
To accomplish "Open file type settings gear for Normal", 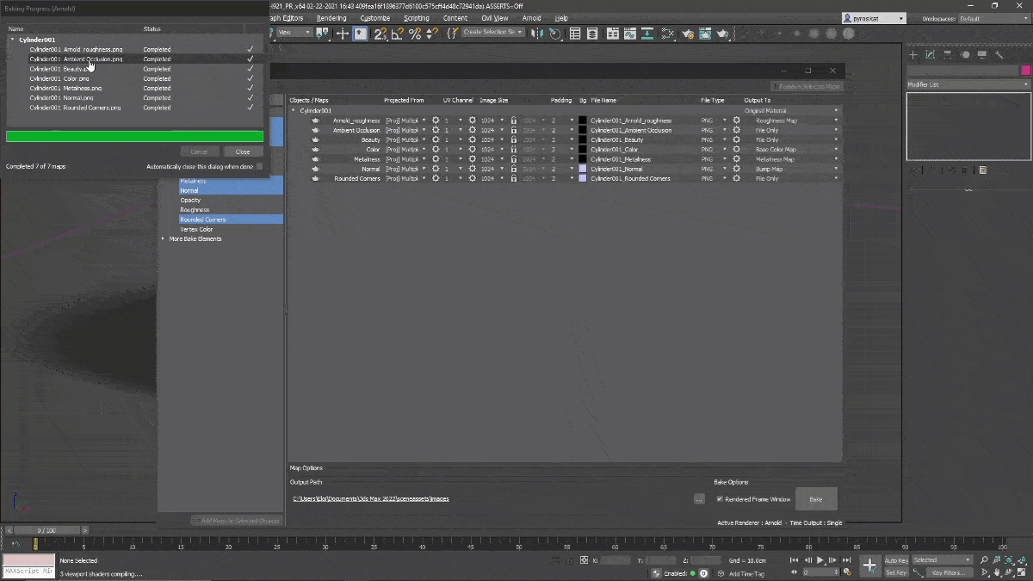I will pyautogui.click(x=737, y=169).
